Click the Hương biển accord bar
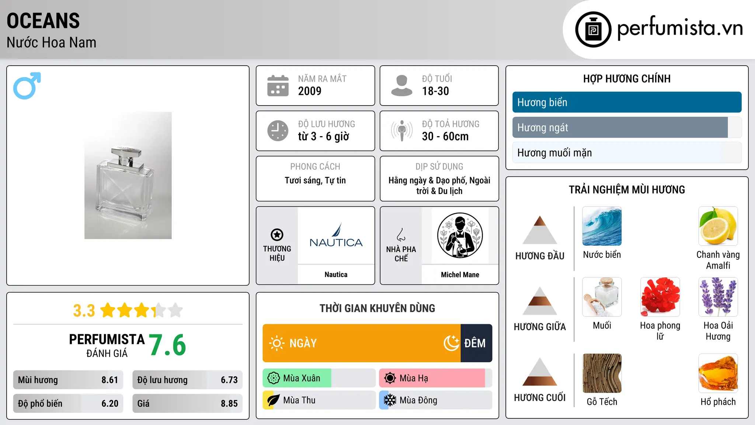 (627, 102)
